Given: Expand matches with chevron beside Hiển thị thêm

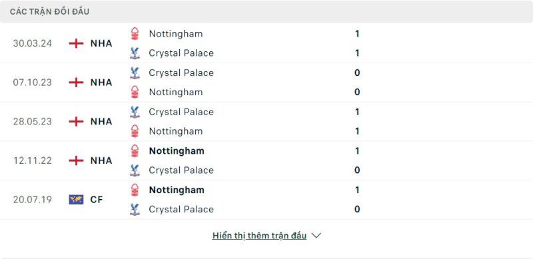Looking at the screenshot, I should (x=316, y=236).
